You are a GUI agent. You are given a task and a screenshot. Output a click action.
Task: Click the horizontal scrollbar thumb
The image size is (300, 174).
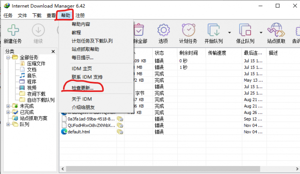163,169
